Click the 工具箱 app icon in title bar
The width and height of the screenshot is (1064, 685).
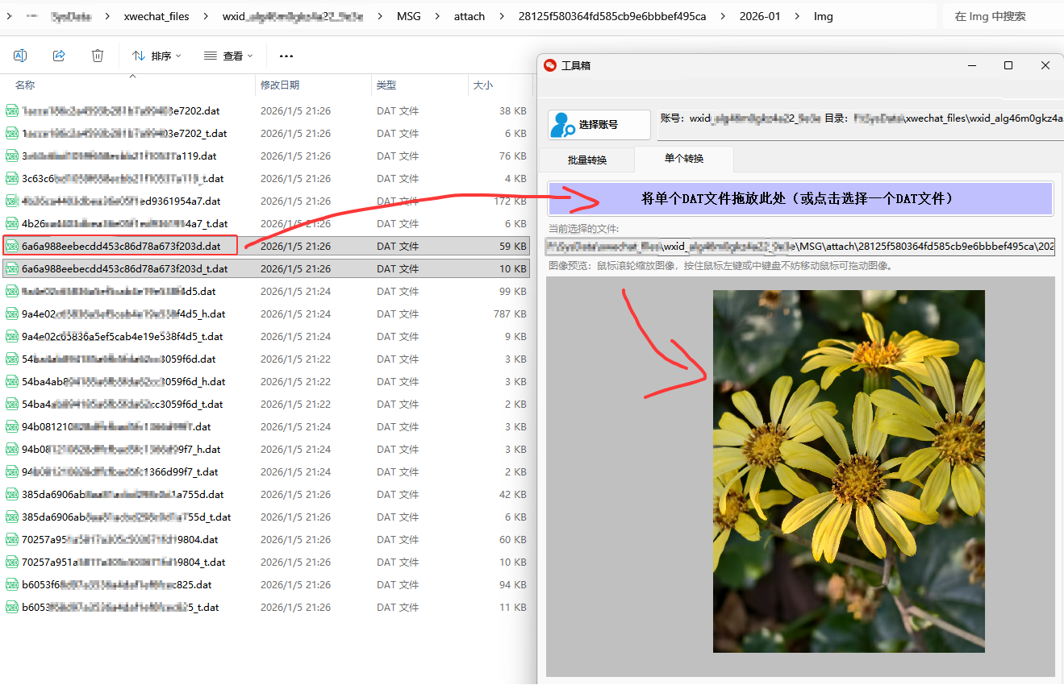coord(550,65)
